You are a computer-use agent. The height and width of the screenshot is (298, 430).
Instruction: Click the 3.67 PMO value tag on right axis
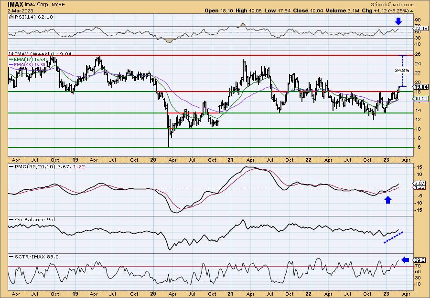(420, 183)
